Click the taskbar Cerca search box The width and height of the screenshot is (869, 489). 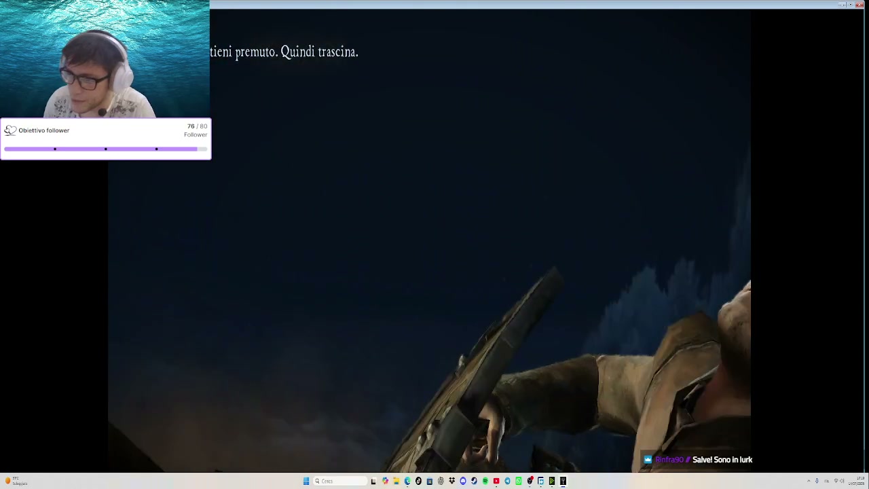coord(339,481)
